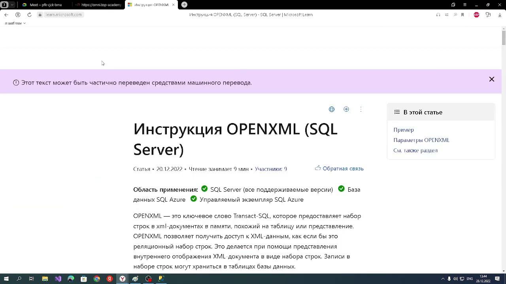Open the Yandex home button in toolbar
The height and width of the screenshot is (284, 506).
click(x=18, y=15)
